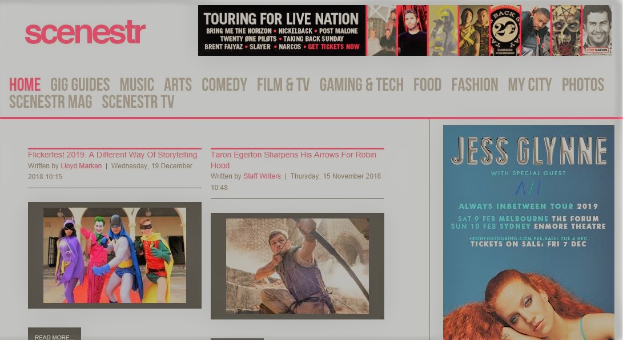Open the Home menu item
The image size is (623, 340).
click(25, 85)
